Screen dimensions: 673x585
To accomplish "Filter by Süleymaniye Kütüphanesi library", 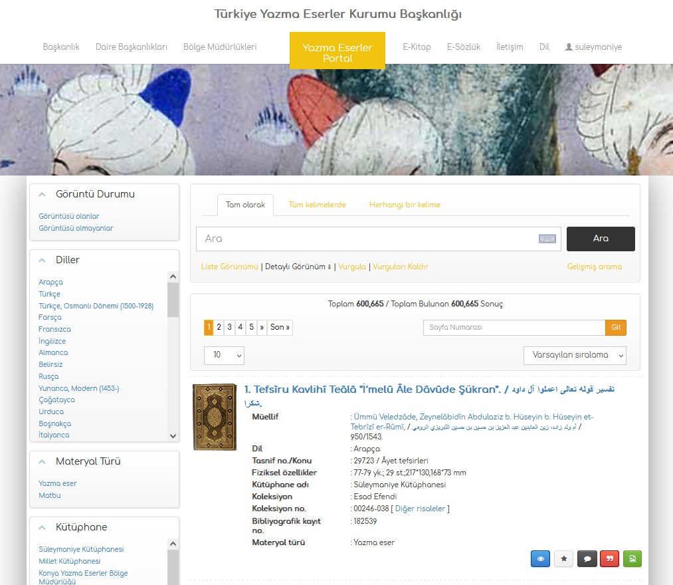I will (81, 549).
